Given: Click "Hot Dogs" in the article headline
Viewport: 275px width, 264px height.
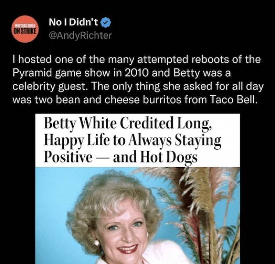Looking at the screenshot, I should [x=169, y=158].
